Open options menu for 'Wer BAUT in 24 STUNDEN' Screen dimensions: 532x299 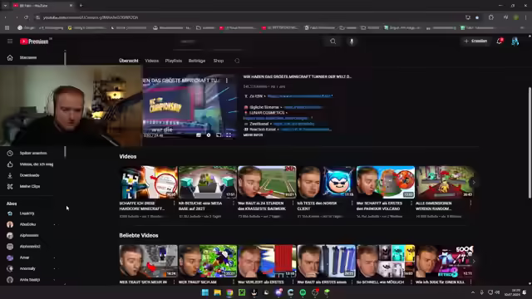click(x=293, y=203)
